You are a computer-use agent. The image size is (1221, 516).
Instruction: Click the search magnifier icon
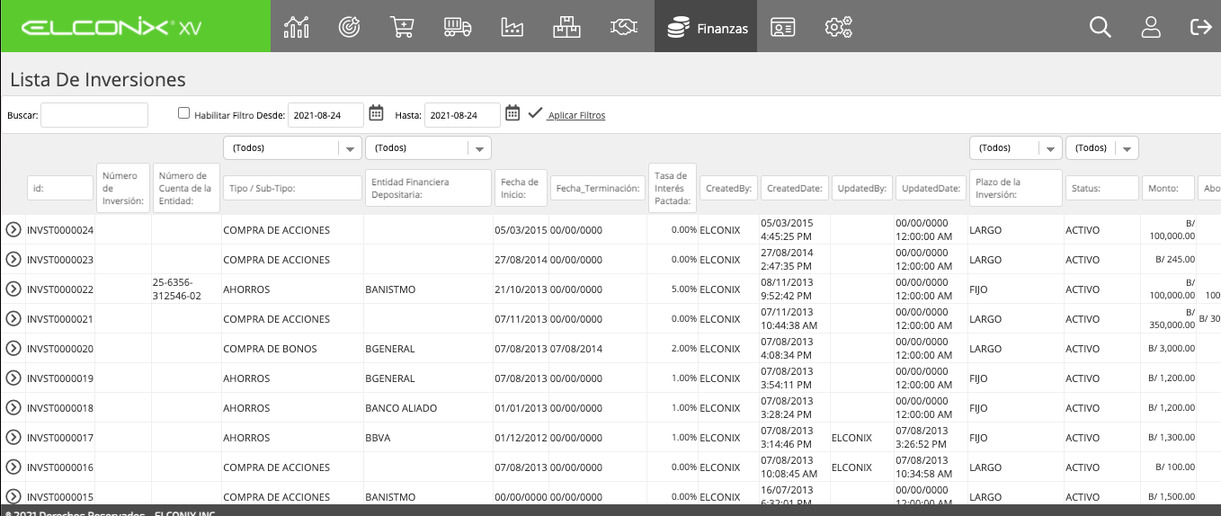1101,27
